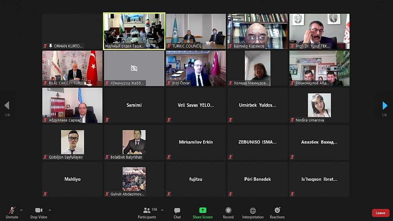
Task: Click Bolatbek Batyrkhan's profile picture tile
Action: click(134, 142)
